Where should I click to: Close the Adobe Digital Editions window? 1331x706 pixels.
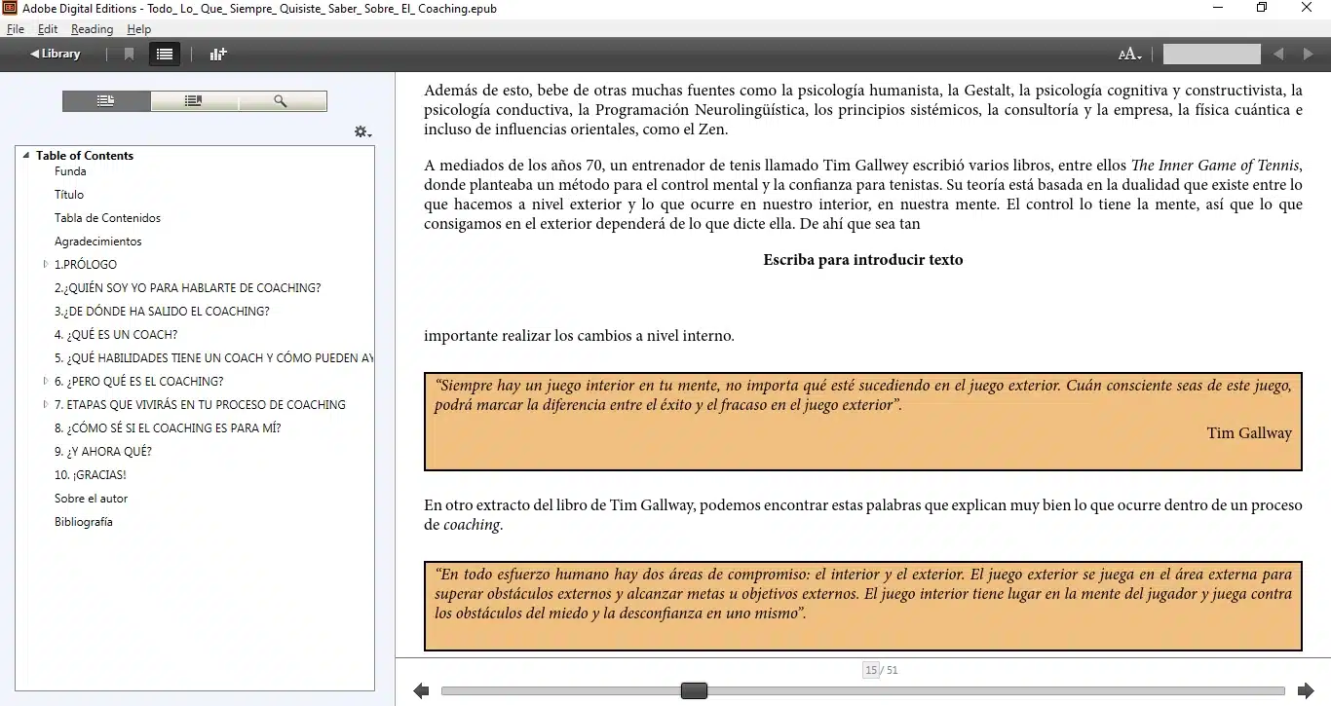point(1307,8)
